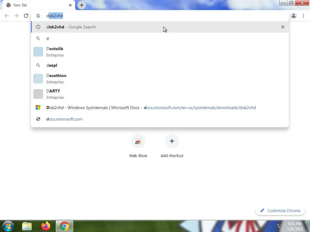Click the Customize Chrome button
The width and height of the screenshot is (310, 232).
(x=280, y=211)
